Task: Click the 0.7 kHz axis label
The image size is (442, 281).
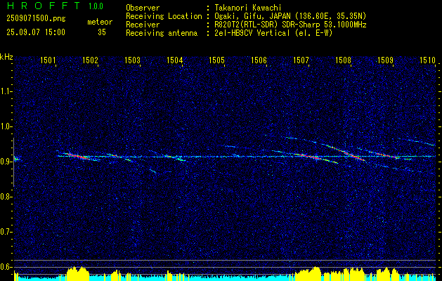Action: [x=6, y=232]
